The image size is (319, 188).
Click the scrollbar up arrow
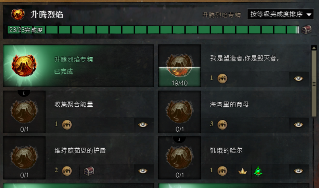click(x=314, y=48)
